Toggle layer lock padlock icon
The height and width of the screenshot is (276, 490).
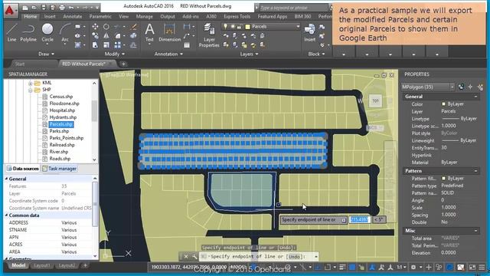coord(240,27)
